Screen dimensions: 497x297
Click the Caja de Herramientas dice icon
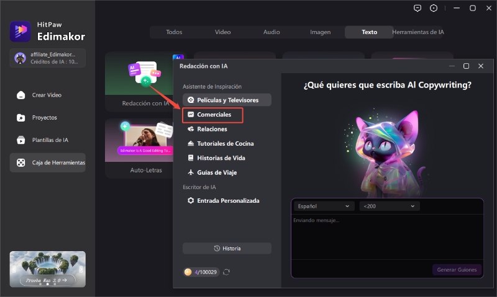coord(21,162)
